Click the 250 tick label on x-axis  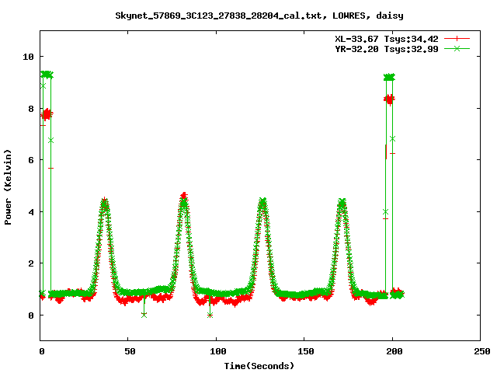pos(481,352)
